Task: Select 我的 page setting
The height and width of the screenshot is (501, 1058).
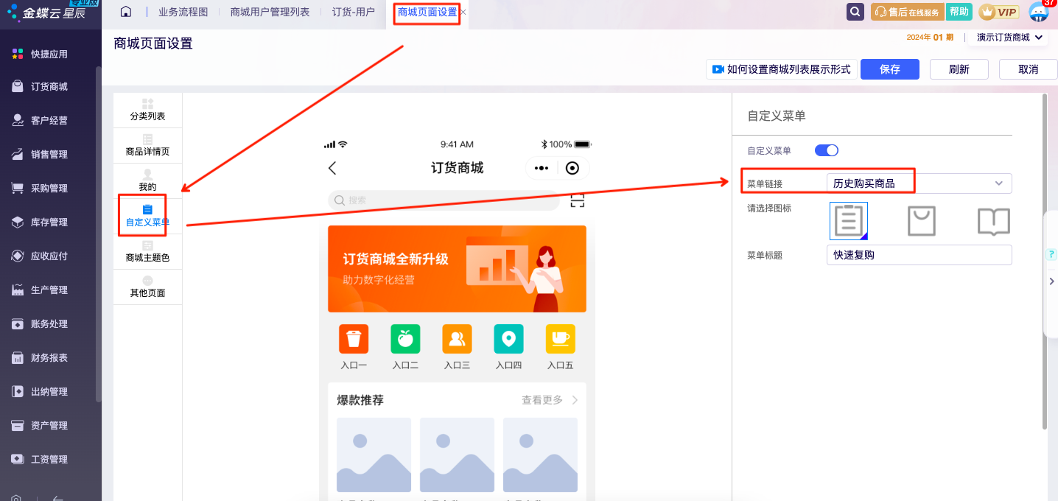Action: [147, 181]
